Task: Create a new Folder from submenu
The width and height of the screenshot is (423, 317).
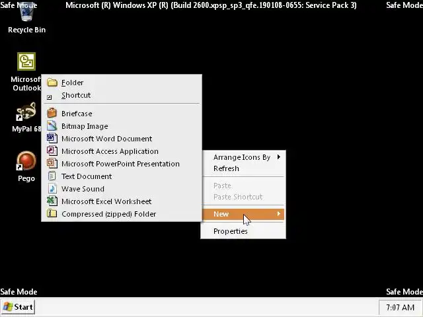Action: [x=122, y=83]
